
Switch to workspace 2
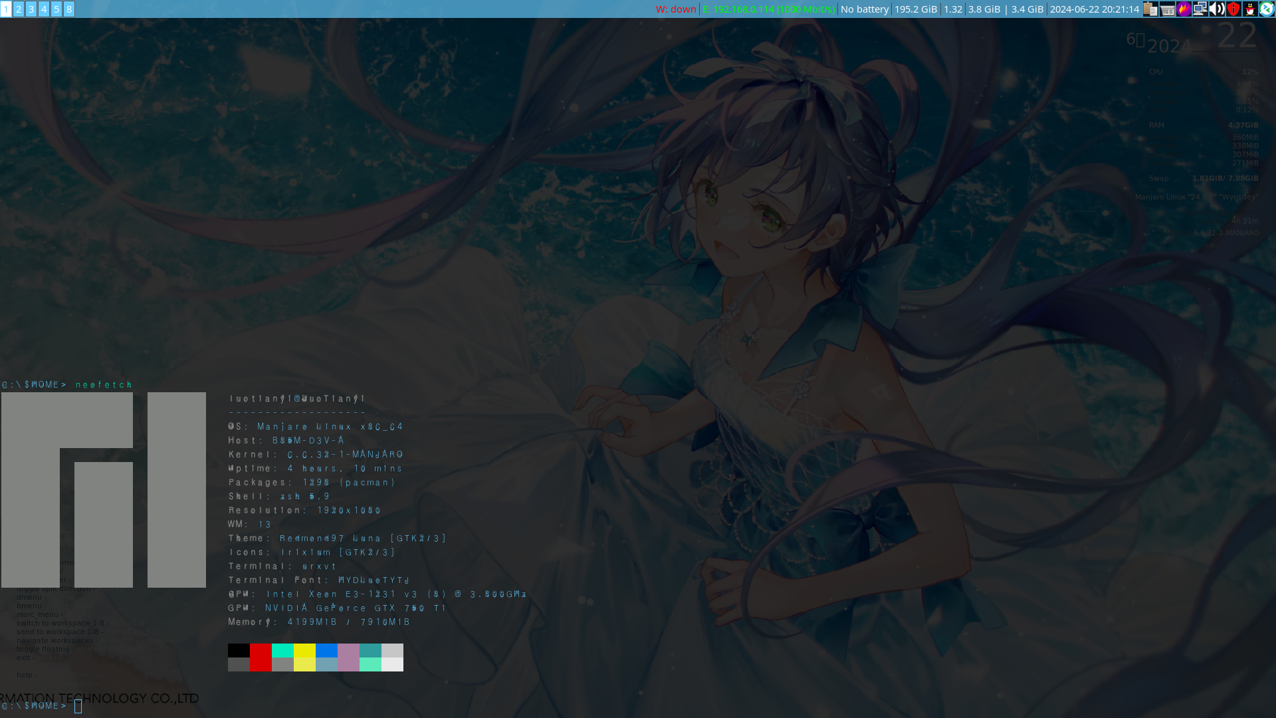pos(19,9)
